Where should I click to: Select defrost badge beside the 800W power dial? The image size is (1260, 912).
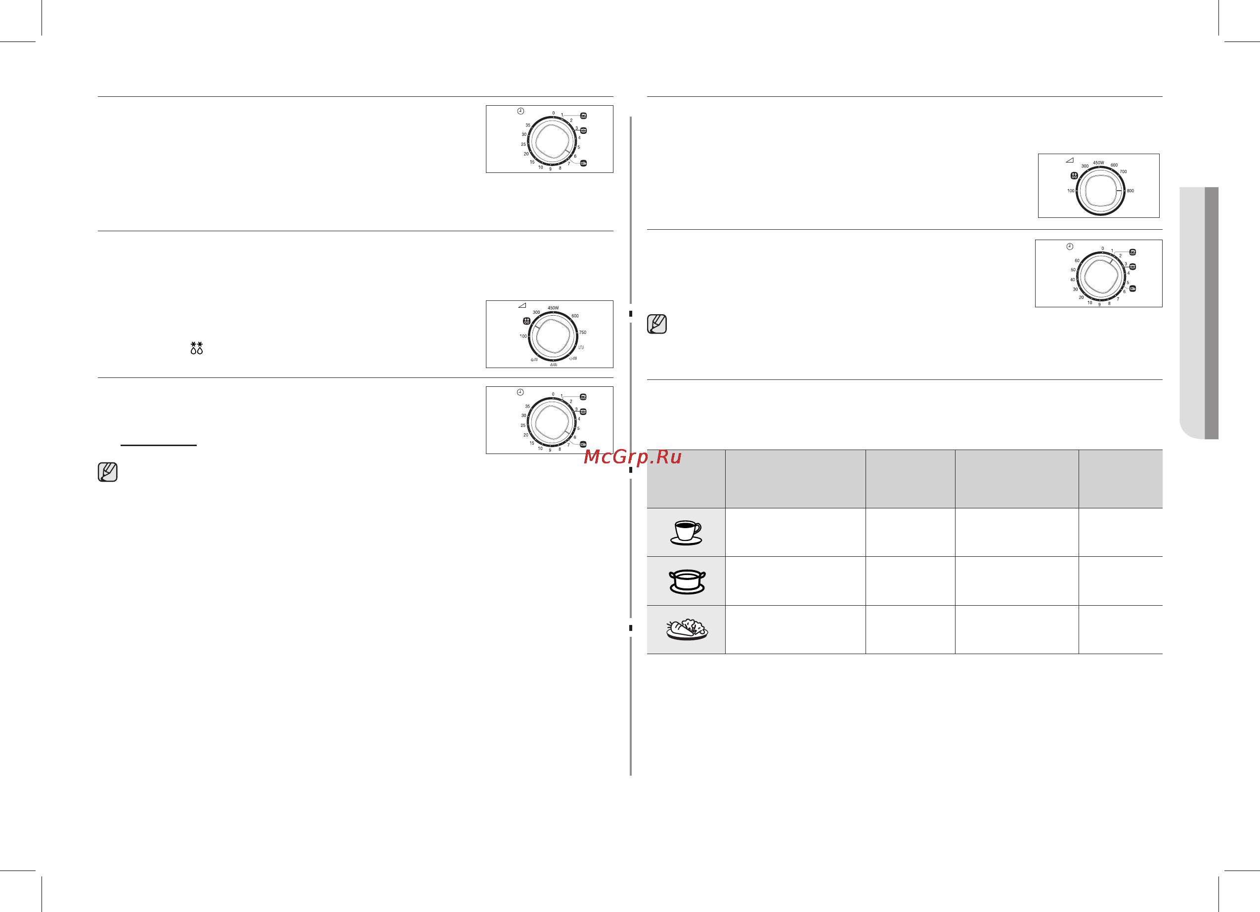coord(1074,175)
